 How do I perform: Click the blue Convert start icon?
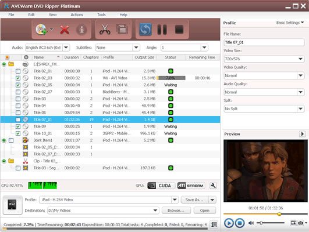coord(145,30)
